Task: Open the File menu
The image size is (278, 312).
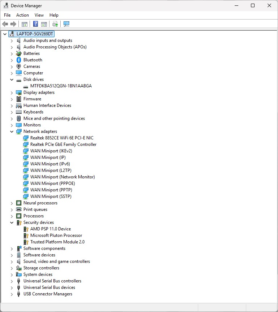Action: point(7,15)
